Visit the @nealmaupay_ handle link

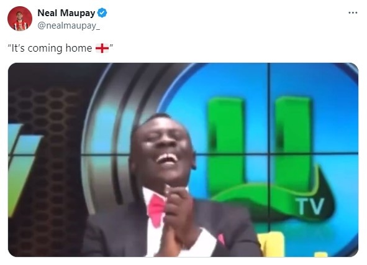68,26
